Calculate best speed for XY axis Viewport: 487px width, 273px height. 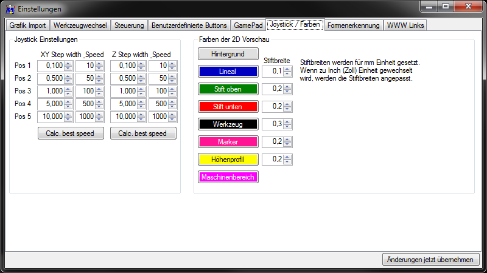[x=71, y=133]
